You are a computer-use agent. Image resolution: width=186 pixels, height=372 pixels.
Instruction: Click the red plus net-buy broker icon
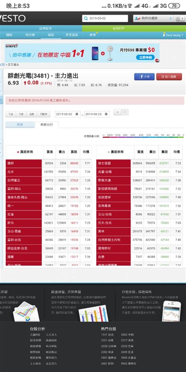click(18, 152)
